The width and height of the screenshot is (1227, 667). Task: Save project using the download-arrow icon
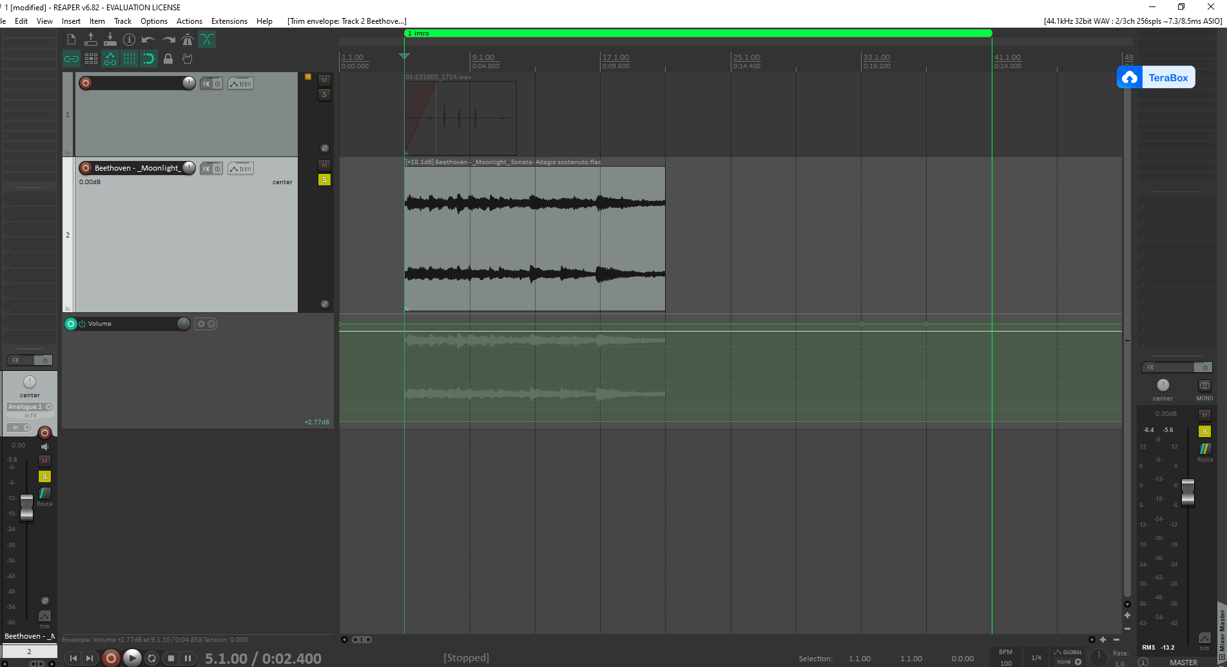(x=110, y=40)
